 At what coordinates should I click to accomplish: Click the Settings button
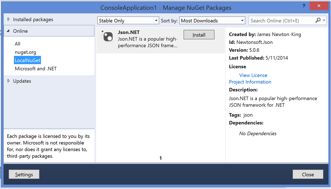24,174
